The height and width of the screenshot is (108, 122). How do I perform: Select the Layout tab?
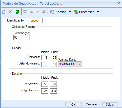coord(35,20)
